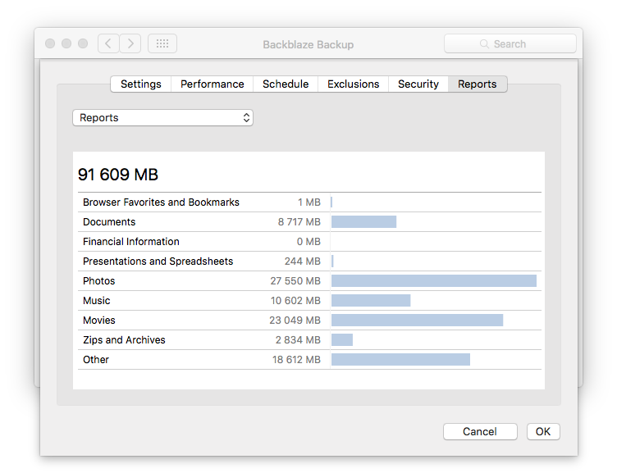The width and height of the screenshot is (617, 473).
Task: Select the Music row label
Action: pyautogui.click(x=97, y=300)
